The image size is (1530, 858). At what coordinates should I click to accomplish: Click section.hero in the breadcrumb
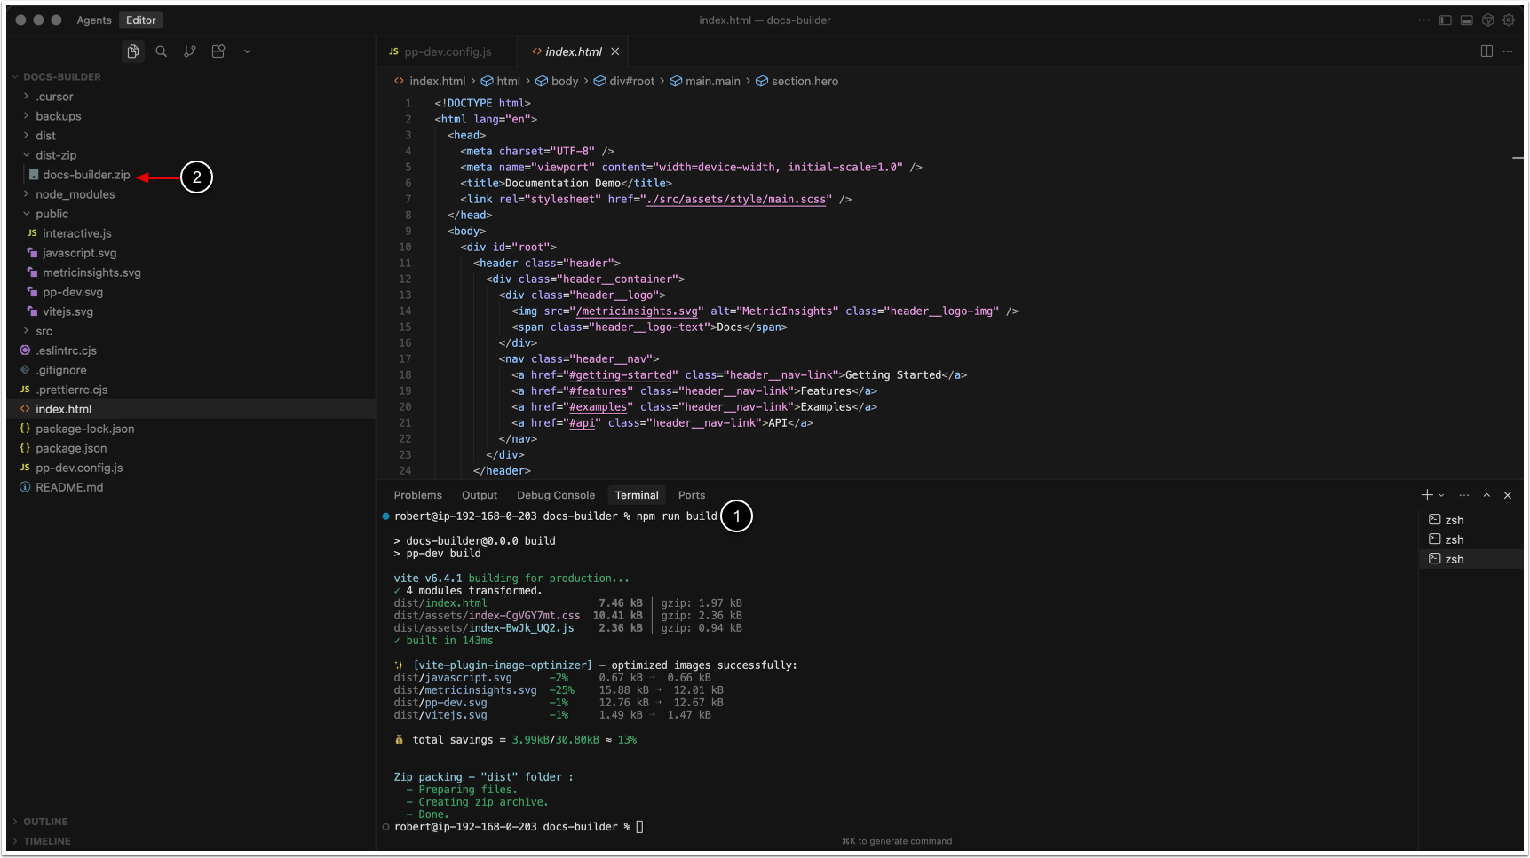coord(804,81)
